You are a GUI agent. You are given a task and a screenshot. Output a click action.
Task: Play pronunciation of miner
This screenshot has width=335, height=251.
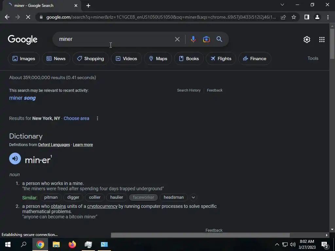pos(15,159)
